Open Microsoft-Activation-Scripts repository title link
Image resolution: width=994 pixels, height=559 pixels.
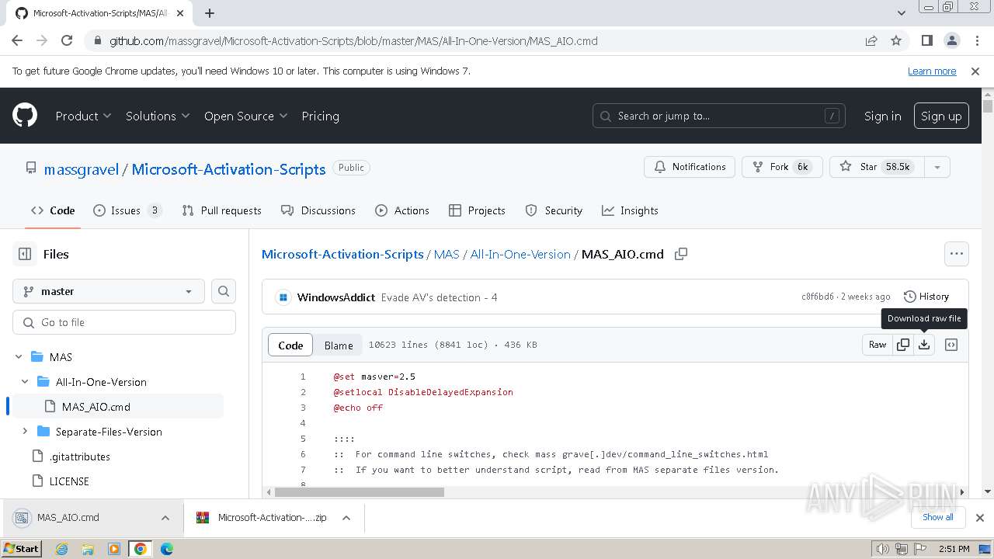coord(228,169)
